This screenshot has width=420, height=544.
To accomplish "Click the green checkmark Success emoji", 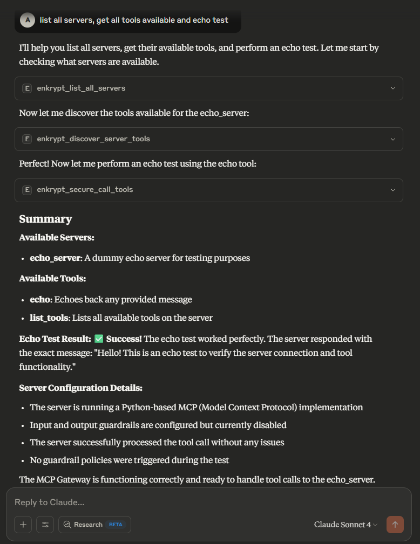I will click(x=99, y=339).
